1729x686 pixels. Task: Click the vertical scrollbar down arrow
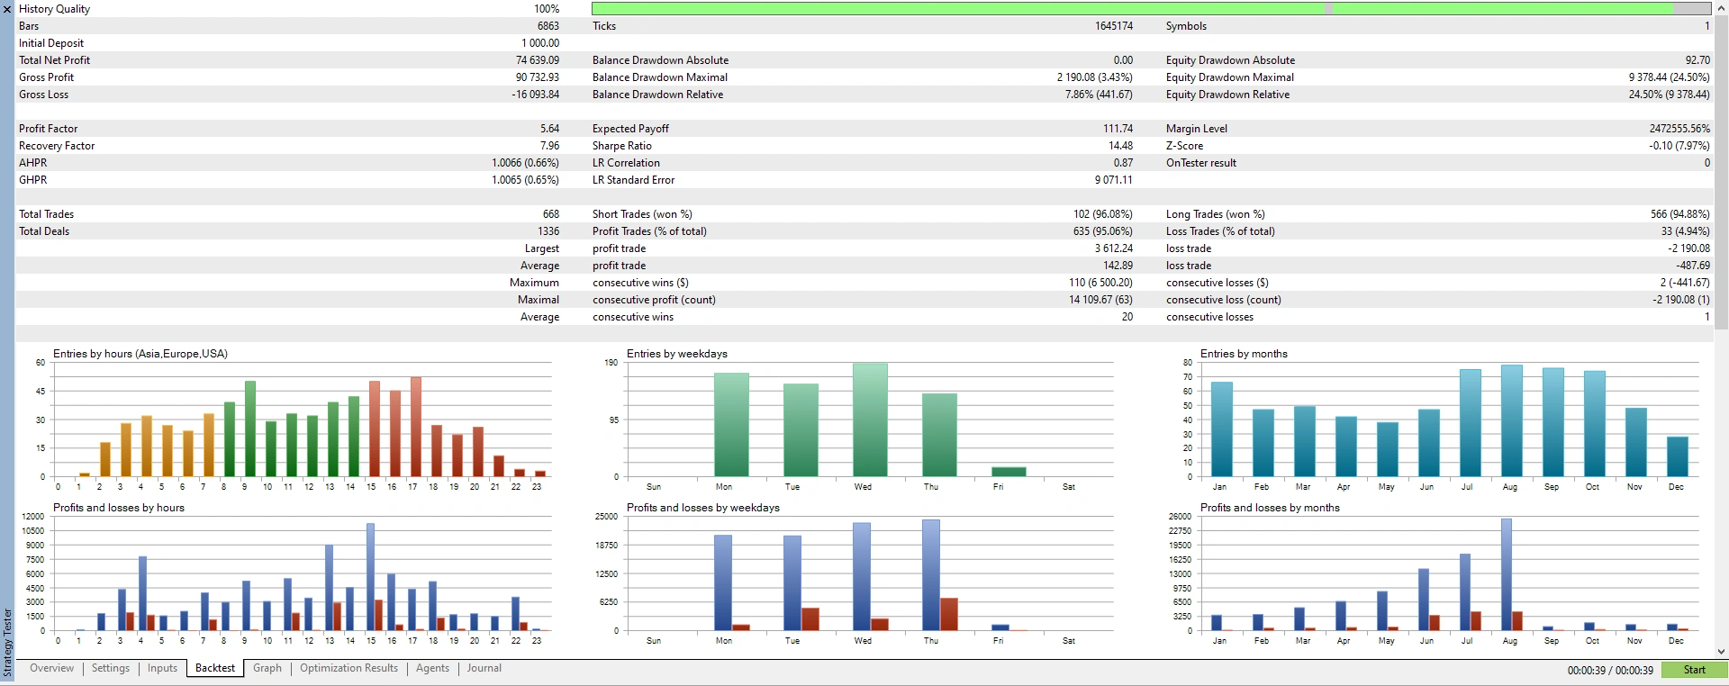click(1721, 652)
